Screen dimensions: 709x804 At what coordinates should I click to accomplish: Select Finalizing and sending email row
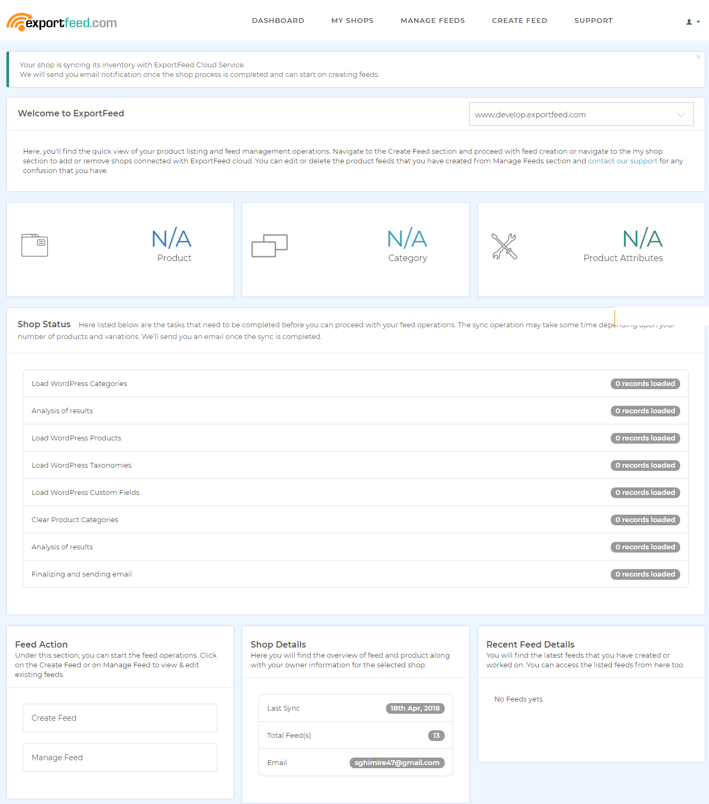click(x=356, y=574)
